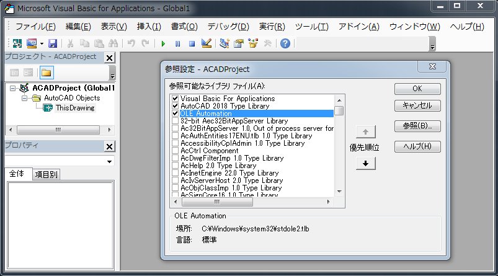Click project tree horizontal scrollbar thumb
Viewport: 498px width, 276px height.
coord(58,130)
